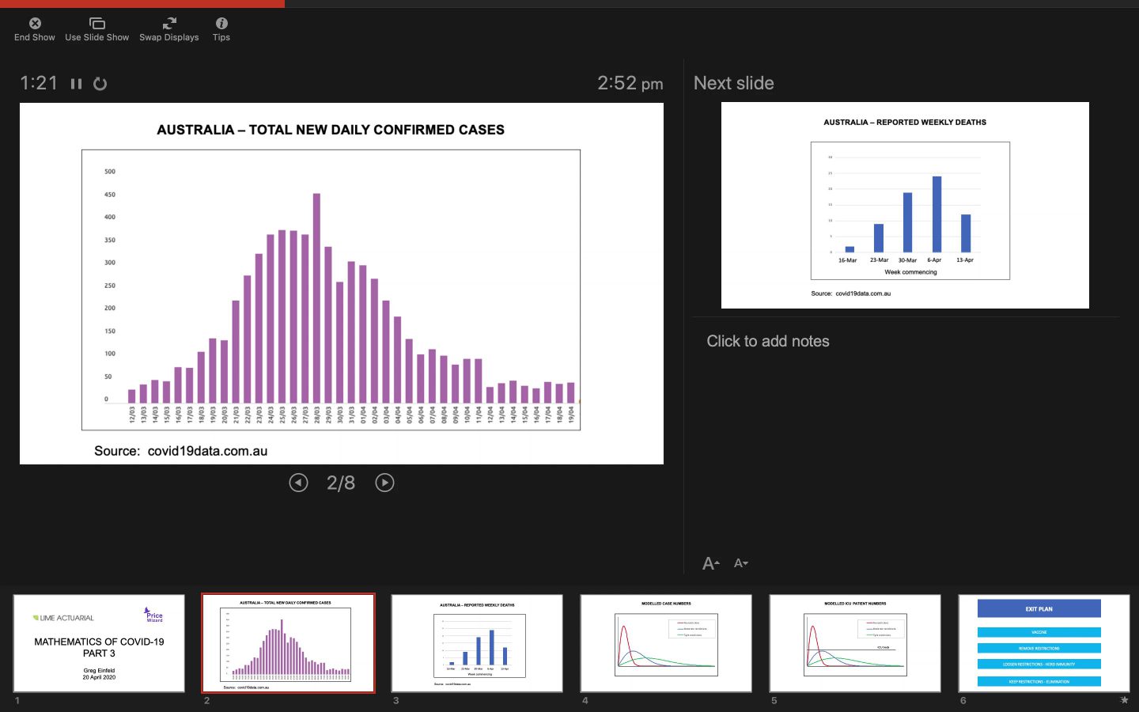This screenshot has height=712, width=1139.
Task: Select slide 5 Modelled ICU Patient thumbnail
Action: 855,643
